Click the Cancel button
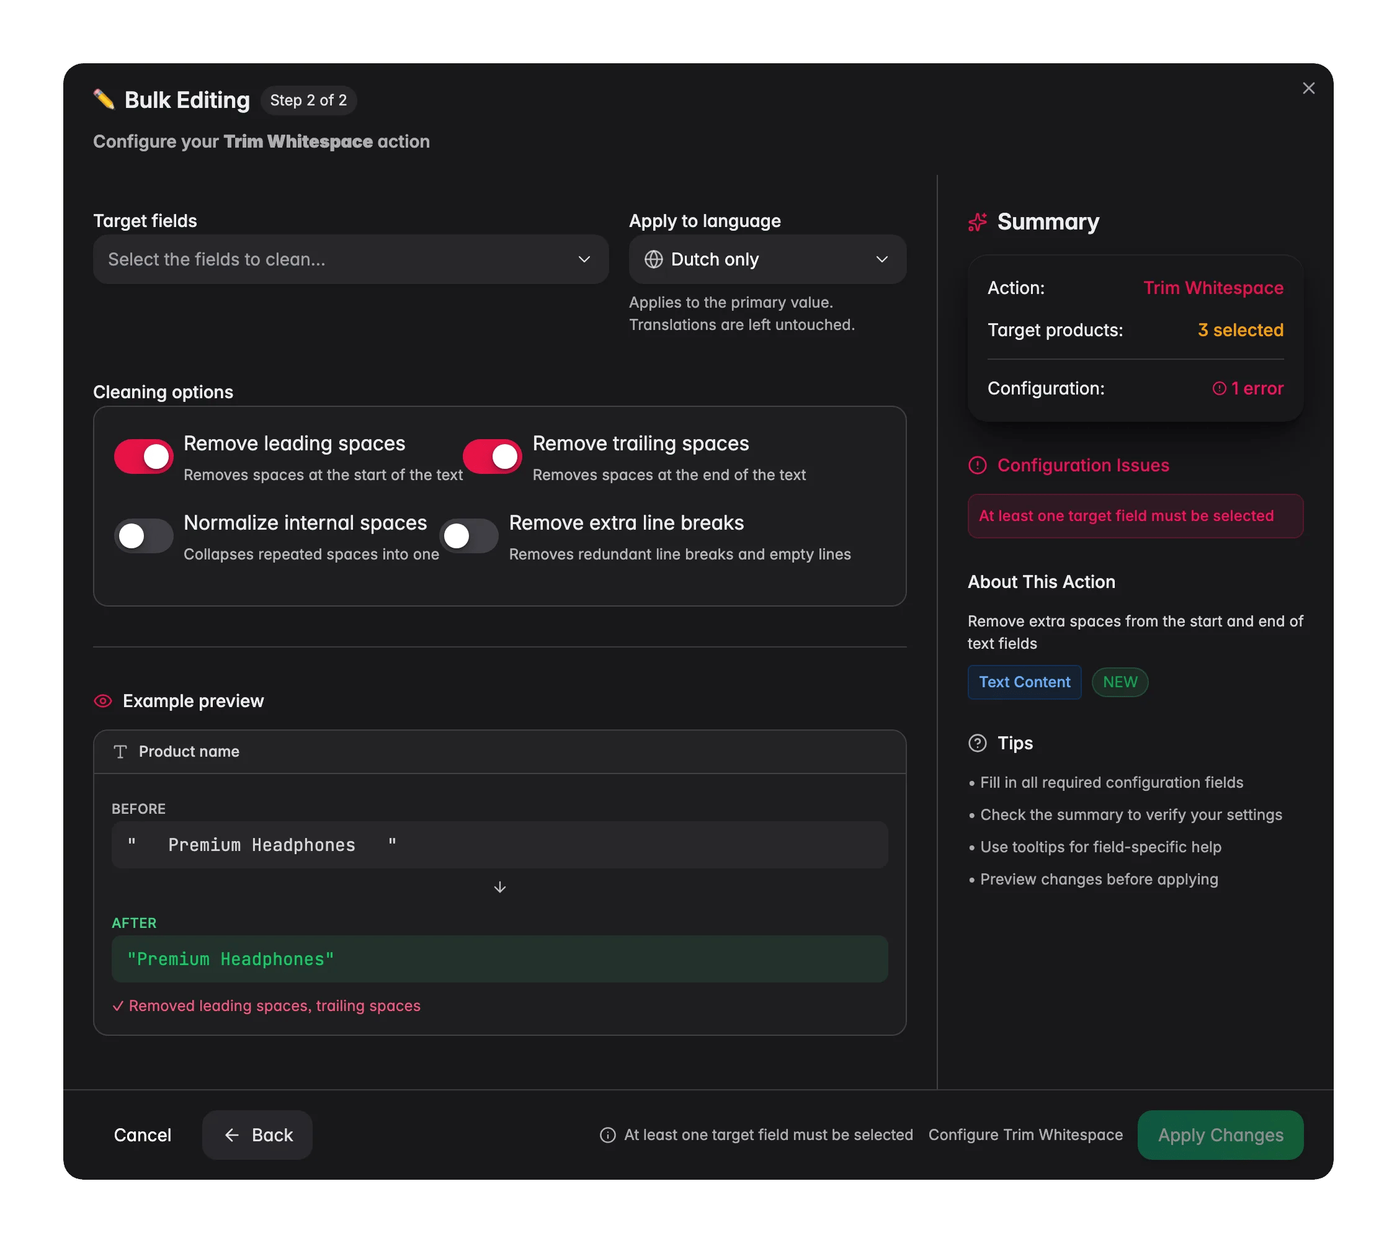This screenshot has height=1243, width=1397. tap(142, 1135)
